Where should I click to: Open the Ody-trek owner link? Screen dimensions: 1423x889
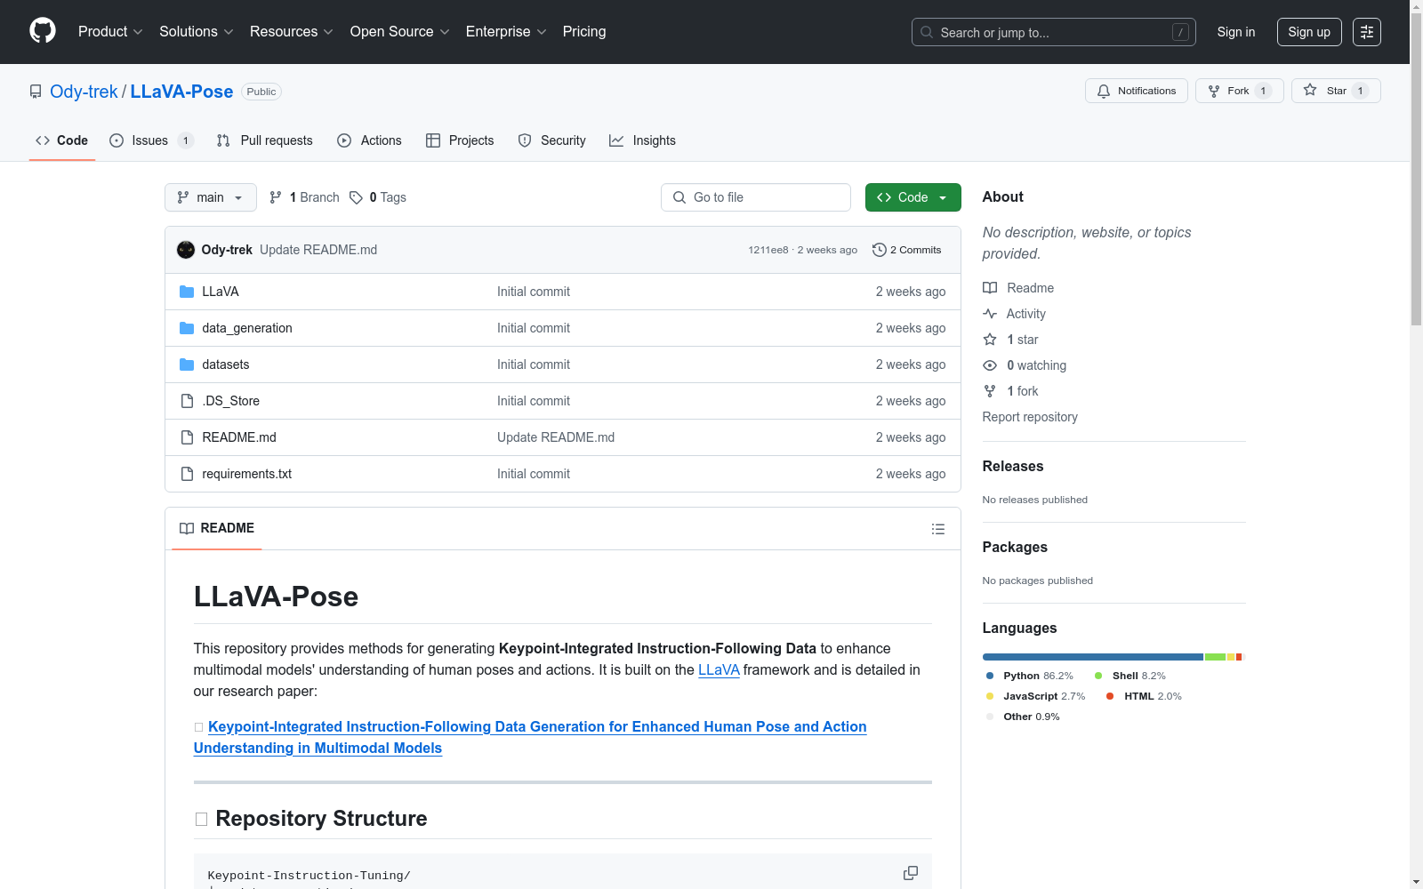[84, 92]
